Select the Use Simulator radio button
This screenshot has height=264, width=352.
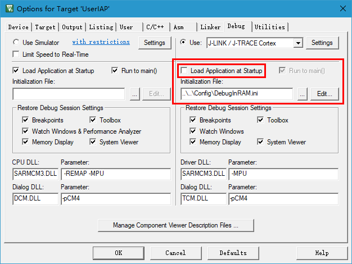pyautogui.click(x=16, y=42)
